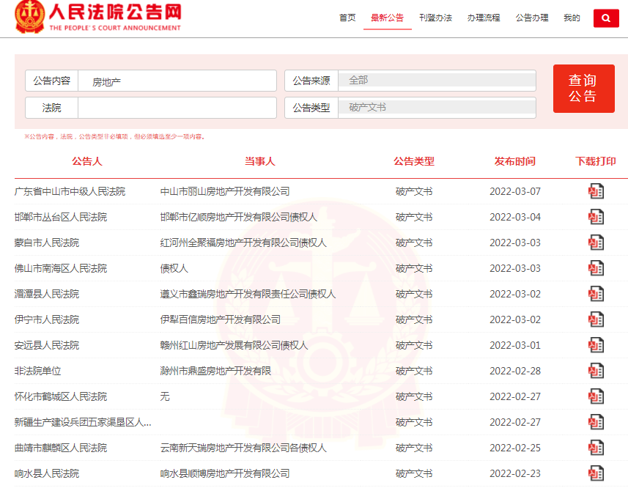Focus the empty 法院 input field
Image resolution: width=628 pixels, height=488 pixels.
click(x=177, y=108)
